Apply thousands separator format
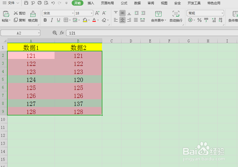 [x=206, y=20]
